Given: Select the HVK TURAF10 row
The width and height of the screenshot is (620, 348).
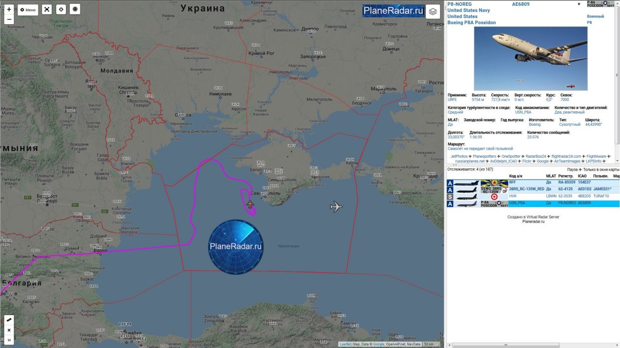Looking at the screenshot, I should (x=533, y=197).
